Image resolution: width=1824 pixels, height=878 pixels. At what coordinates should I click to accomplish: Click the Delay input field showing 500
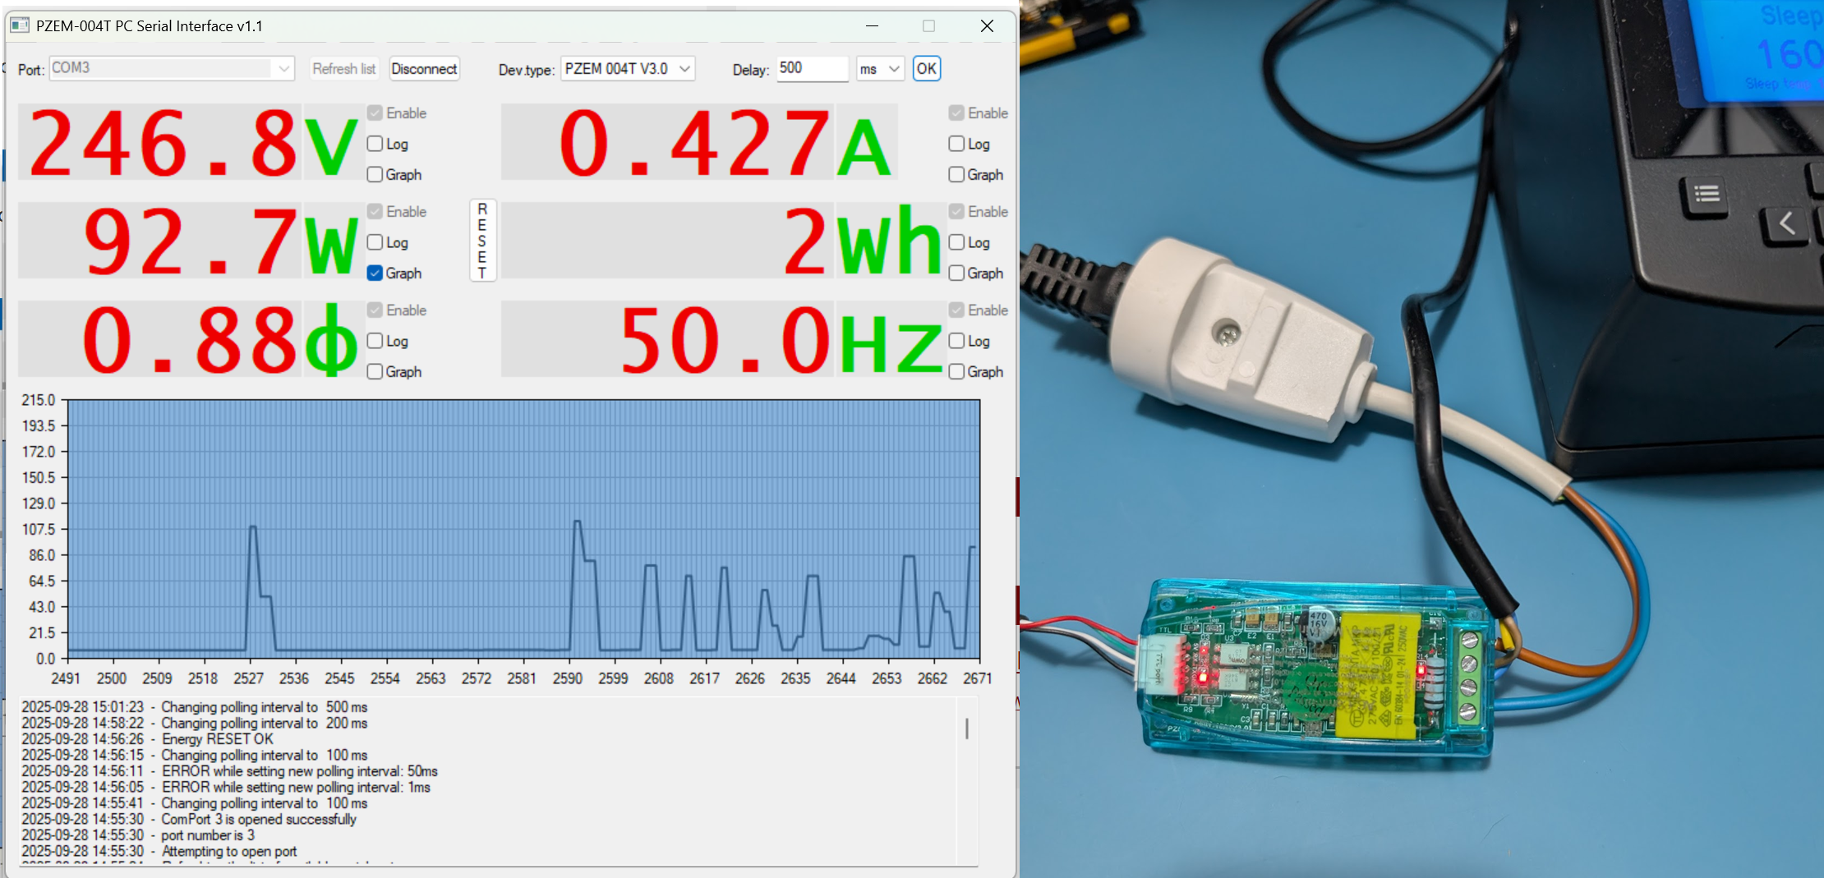[x=811, y=68]
